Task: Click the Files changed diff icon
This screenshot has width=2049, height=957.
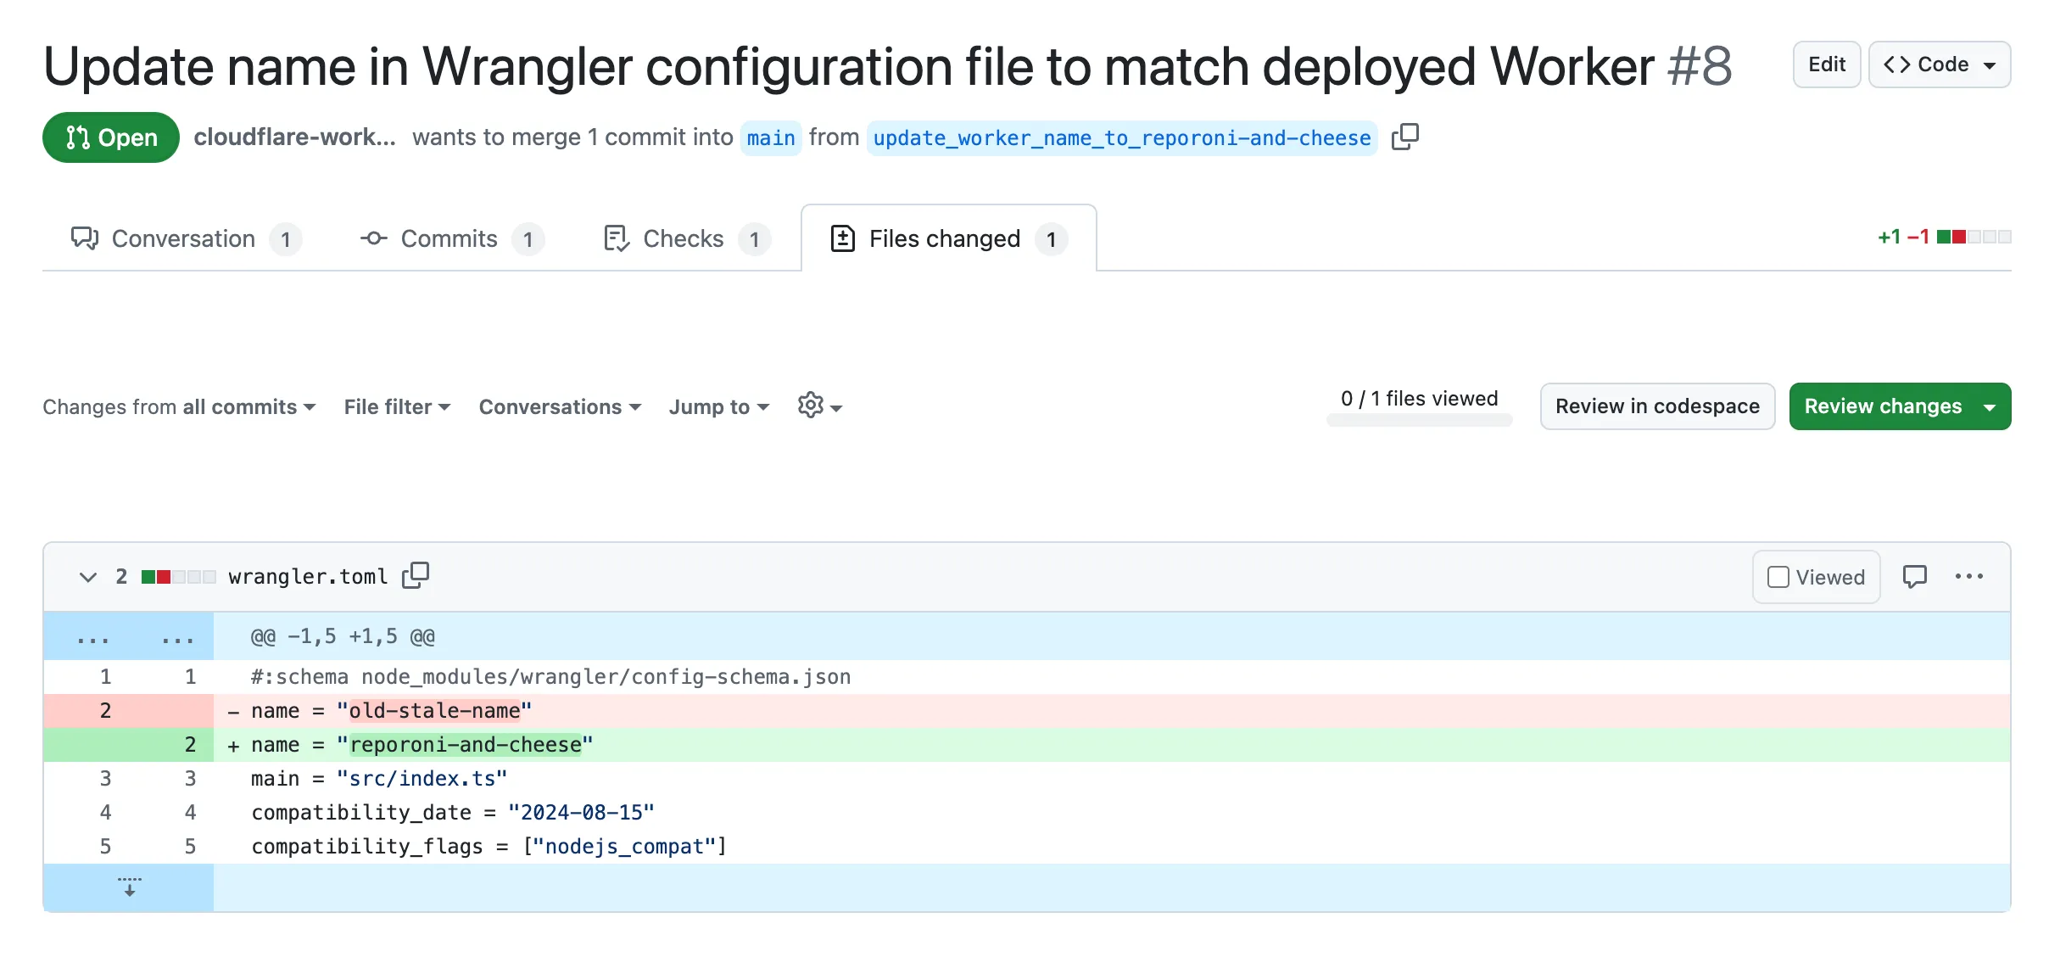Action: 842,238
